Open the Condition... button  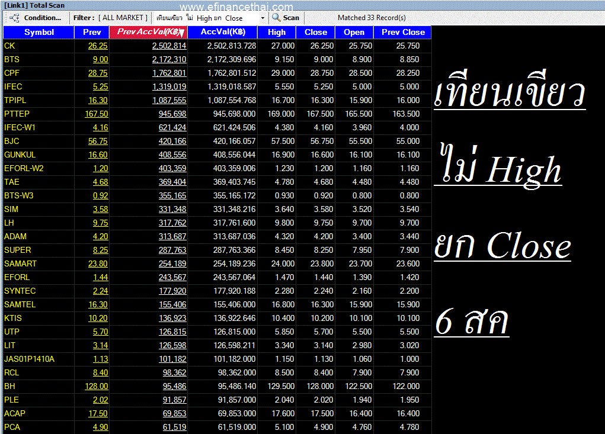tap(43, 18)
